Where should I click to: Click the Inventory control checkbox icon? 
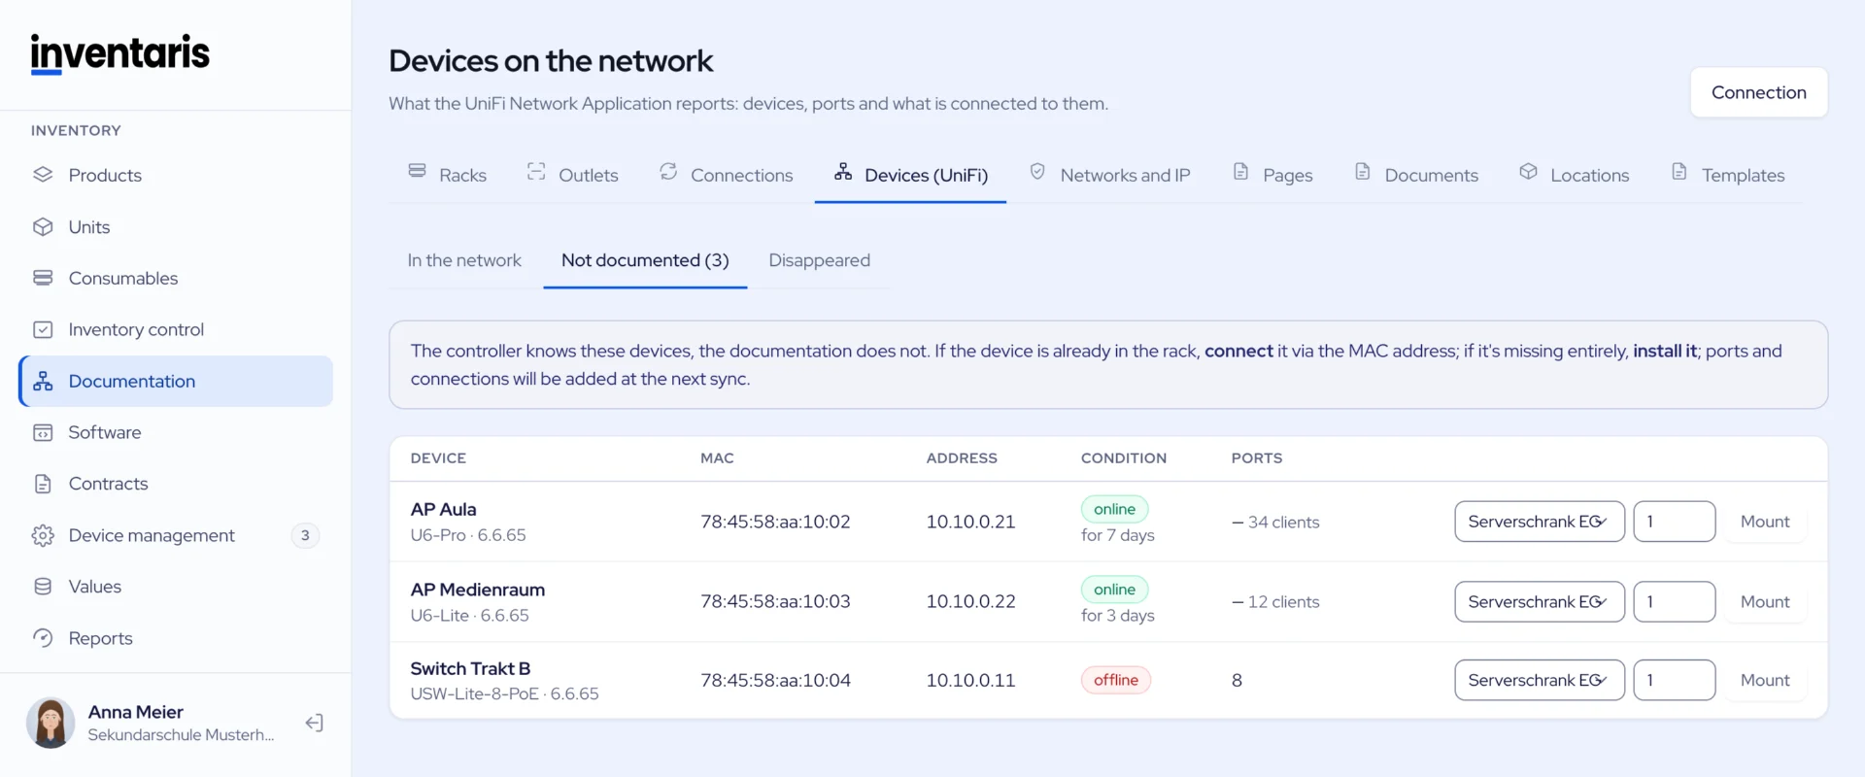[x=43, y=329]
